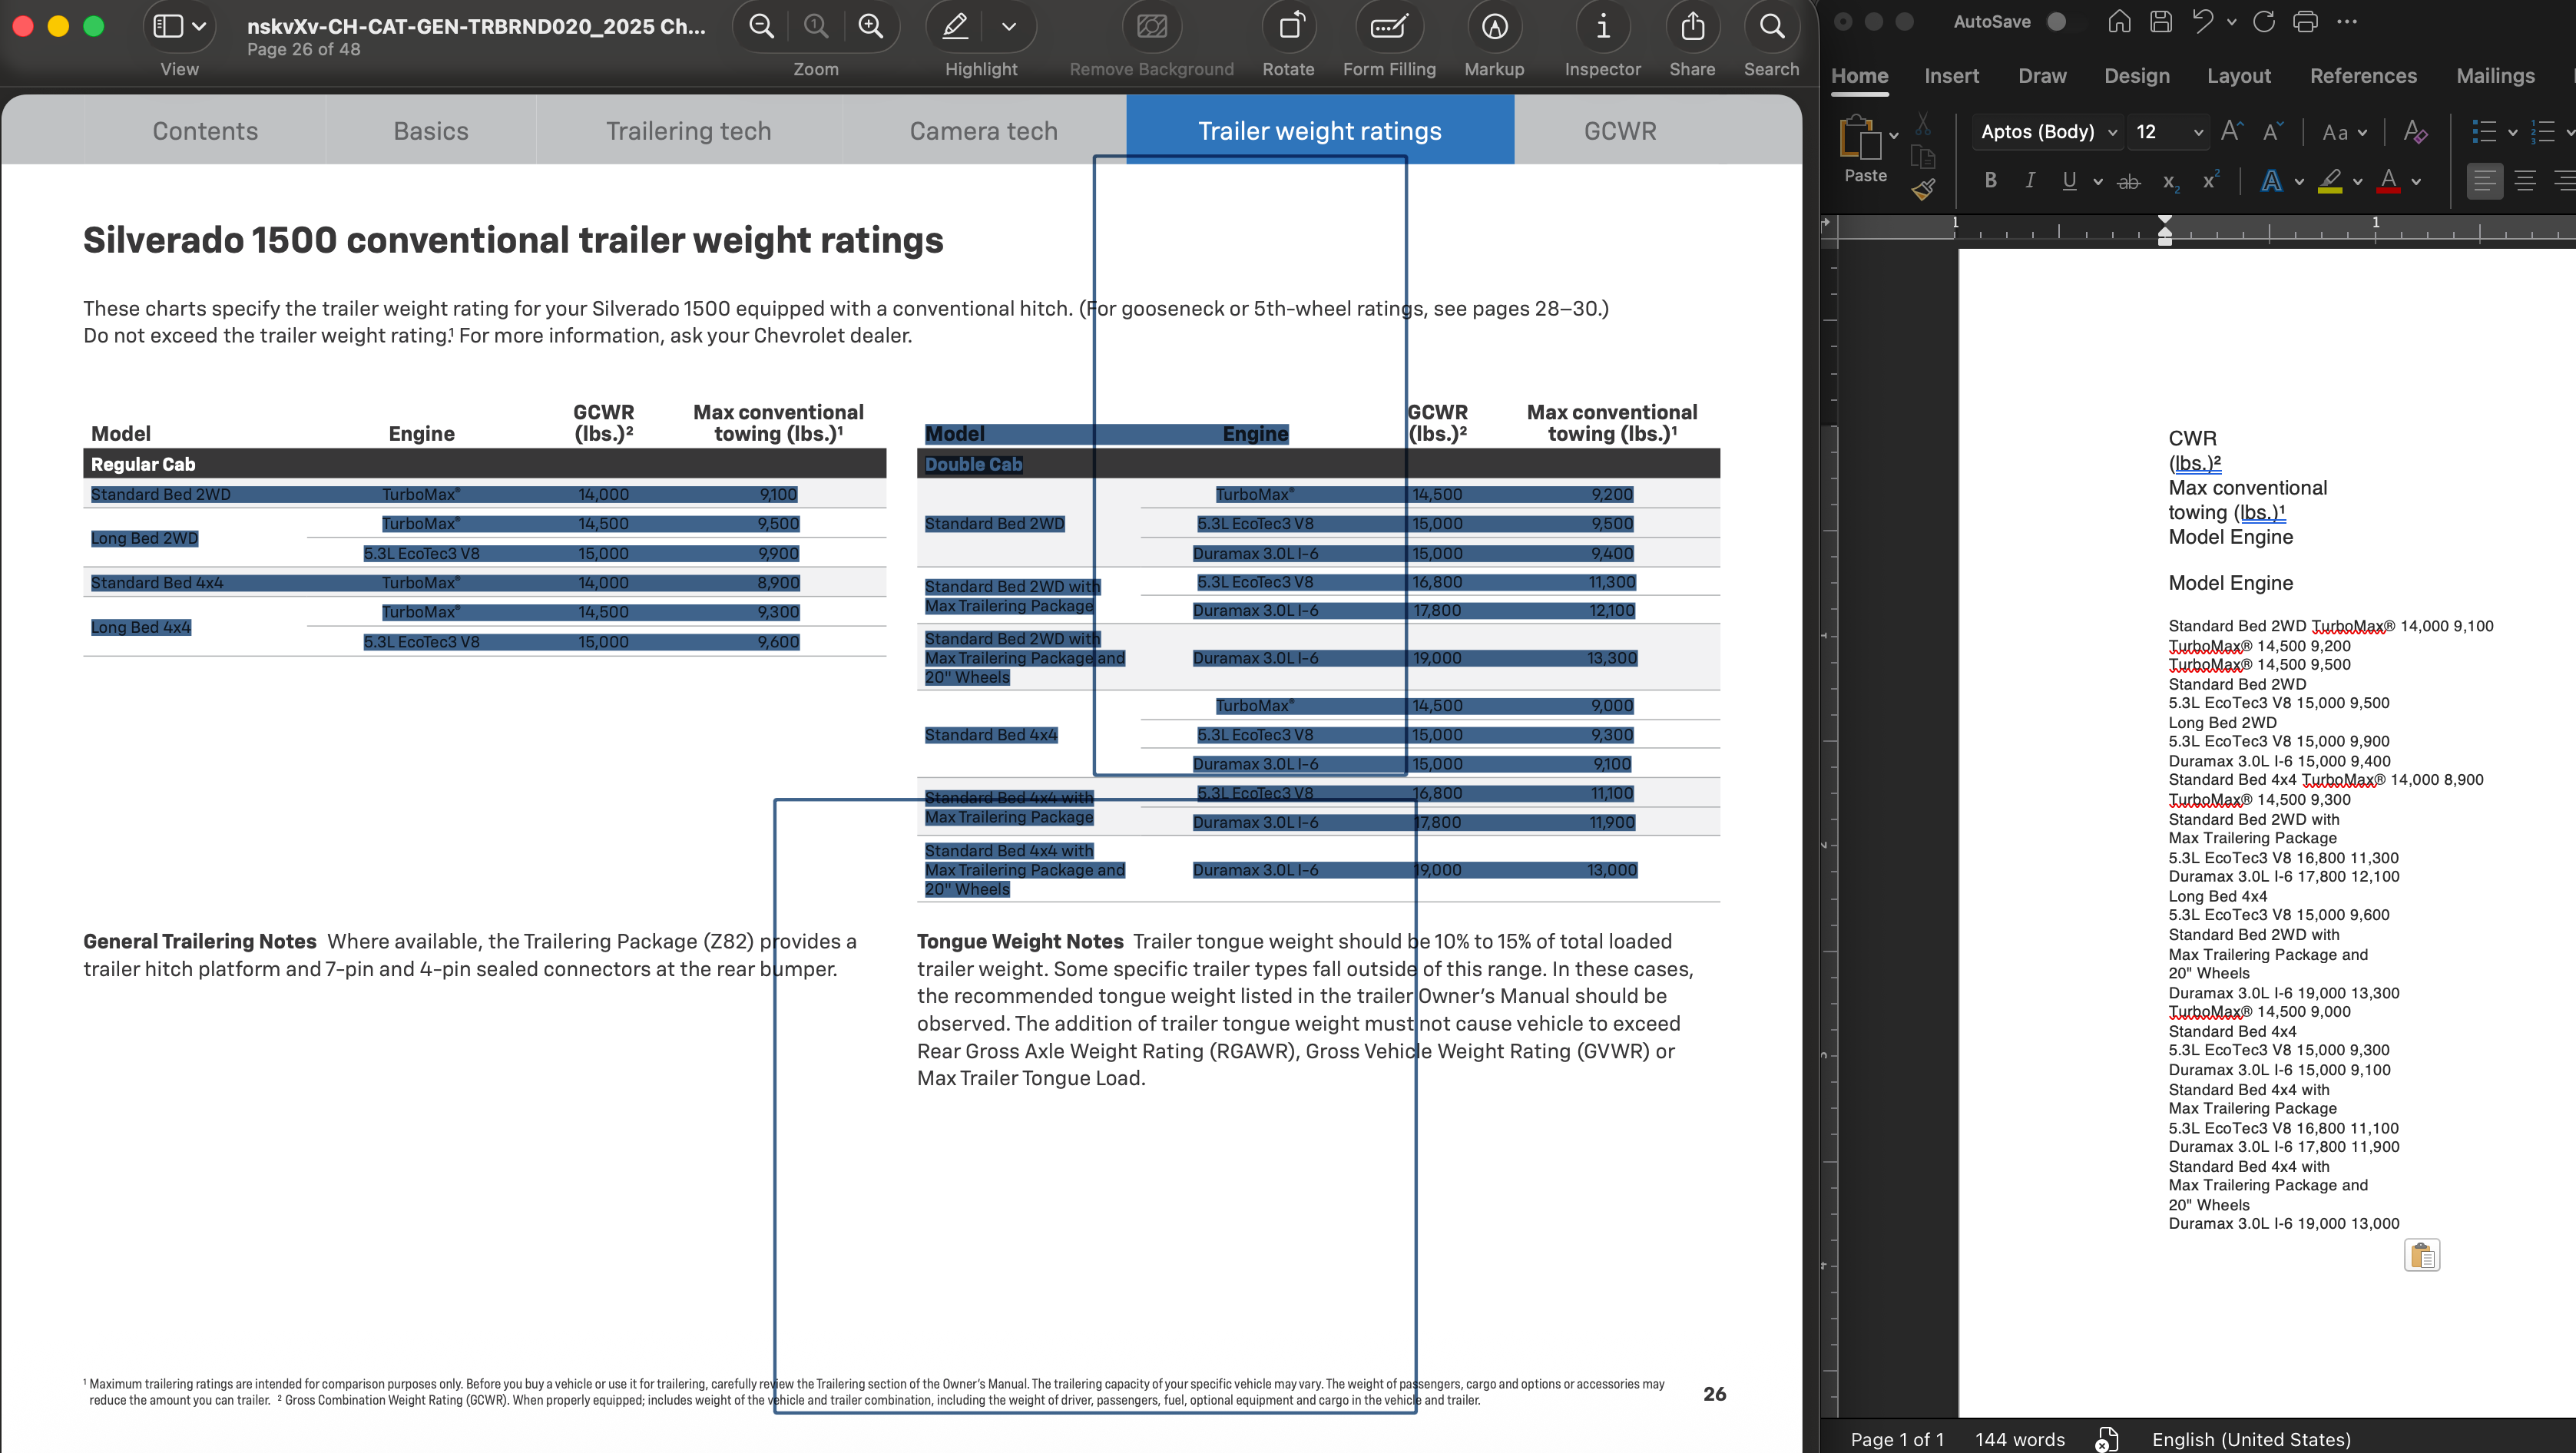
Task: Toggle the AutoSave switch
Action: coord(2056,21)
